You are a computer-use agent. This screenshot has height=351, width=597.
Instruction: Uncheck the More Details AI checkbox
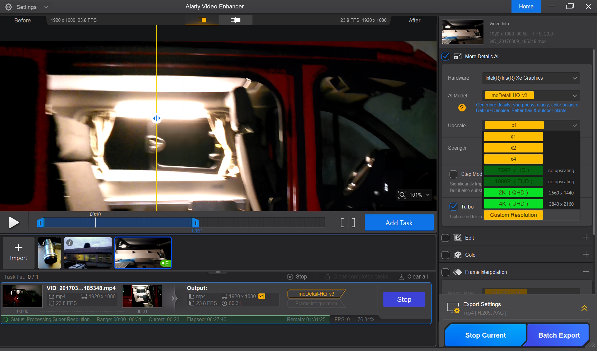point(446,56)
